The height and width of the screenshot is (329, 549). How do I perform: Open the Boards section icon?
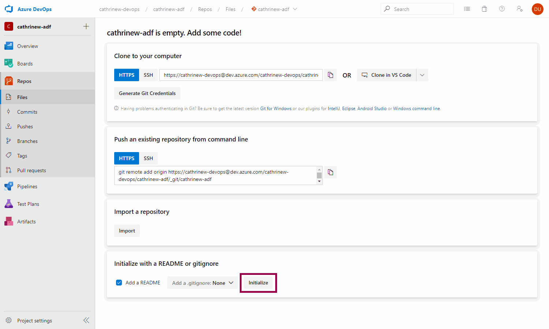click(9, 64)
